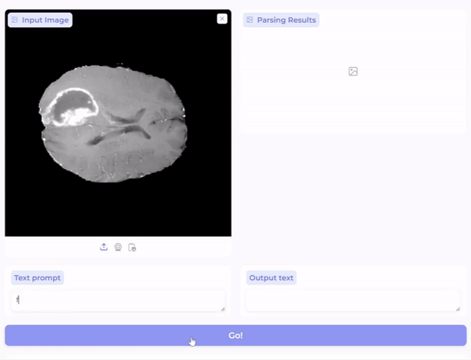
Task: Click the upload image icon
Action: [x=104, y=247]
